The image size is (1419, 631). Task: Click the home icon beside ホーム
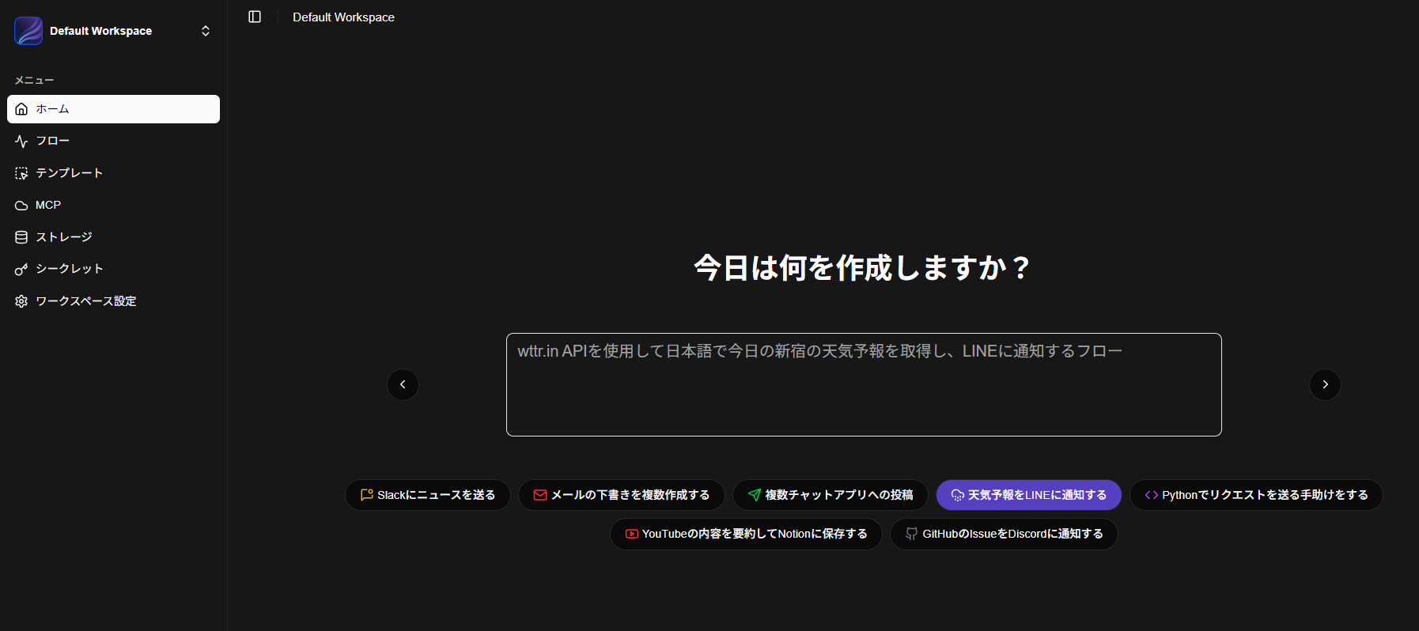tap(21, 109)
